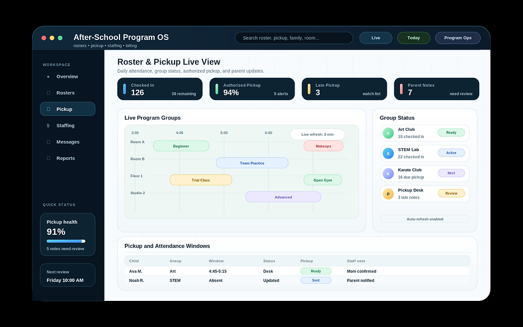Click the Art Club avatar A
Viewport: 523px width, 327px height.
388,133
